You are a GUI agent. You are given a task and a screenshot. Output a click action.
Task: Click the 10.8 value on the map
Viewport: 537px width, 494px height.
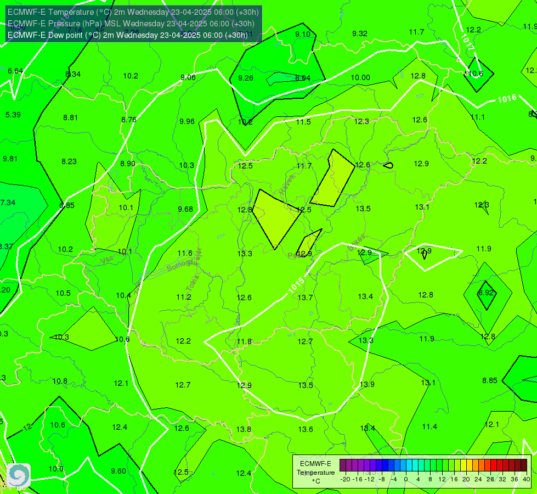click(x=60, y=381)
